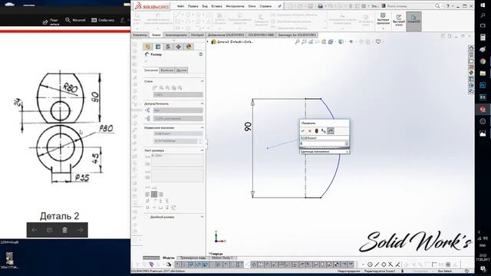Open the FeatureManager design tree tab icon
491x276 pixels.
(x=148, y=47)
